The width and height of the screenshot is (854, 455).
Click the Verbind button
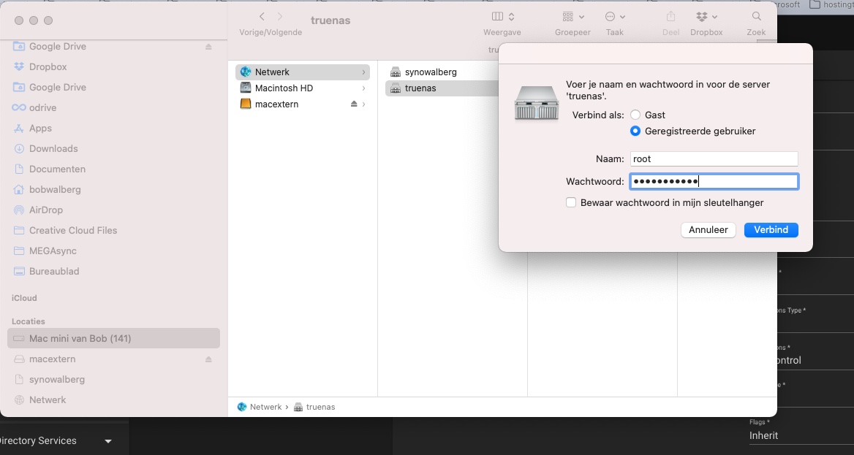click(771, 229)
